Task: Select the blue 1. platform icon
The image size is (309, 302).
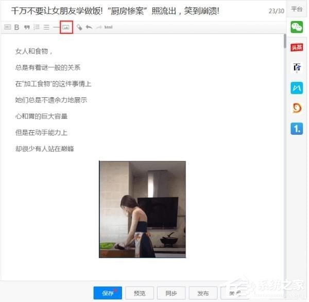Action: pos(297,129)
